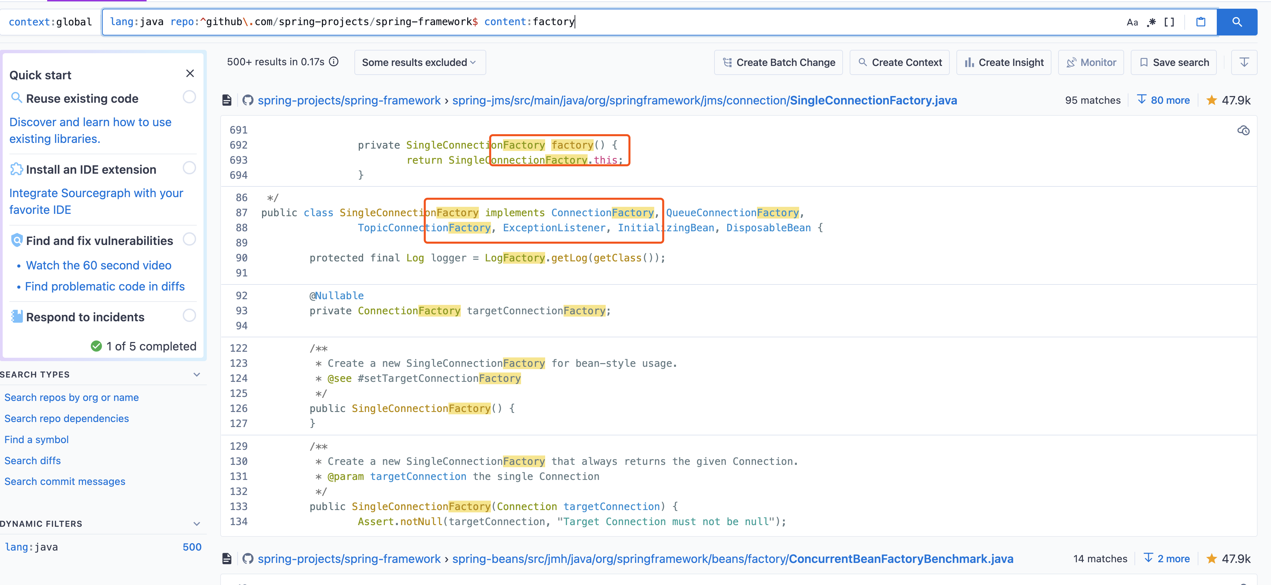Run search with magnifier button
The image size is (1271, 585).
(x=1237, y=22)
